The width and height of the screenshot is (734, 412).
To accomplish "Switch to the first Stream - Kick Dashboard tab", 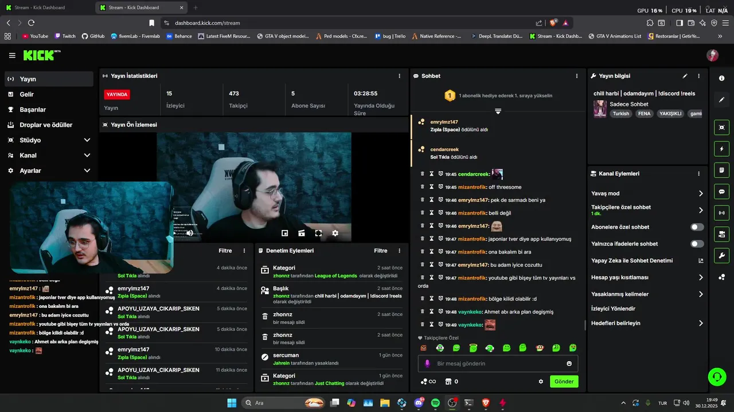I will tap(46, 7).
